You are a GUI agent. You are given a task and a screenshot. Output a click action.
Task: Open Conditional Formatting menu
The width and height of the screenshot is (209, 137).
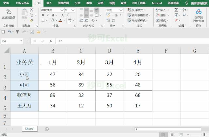coord(136,10)
